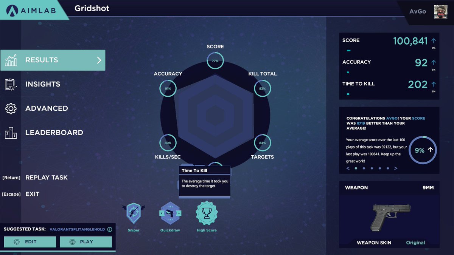Click the Score 77% ring
The image size is (454, 255).
tap(215, 60)
